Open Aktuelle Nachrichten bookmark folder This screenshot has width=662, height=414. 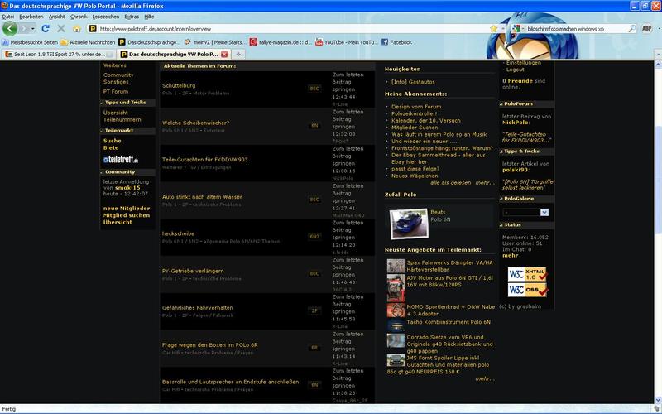point(88,42)
